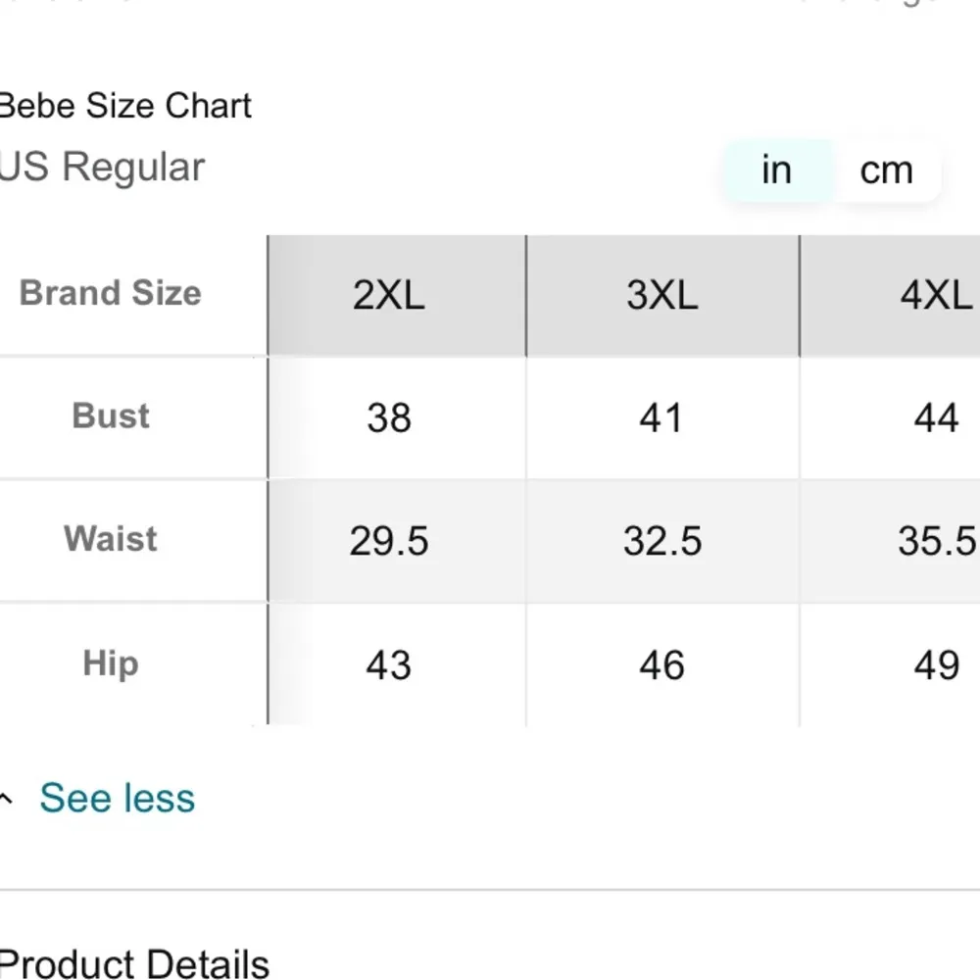Image resolution: width=980 pixels, height=980 pixels.
Task: Switch size units to cm
Action: coord(886,171)
